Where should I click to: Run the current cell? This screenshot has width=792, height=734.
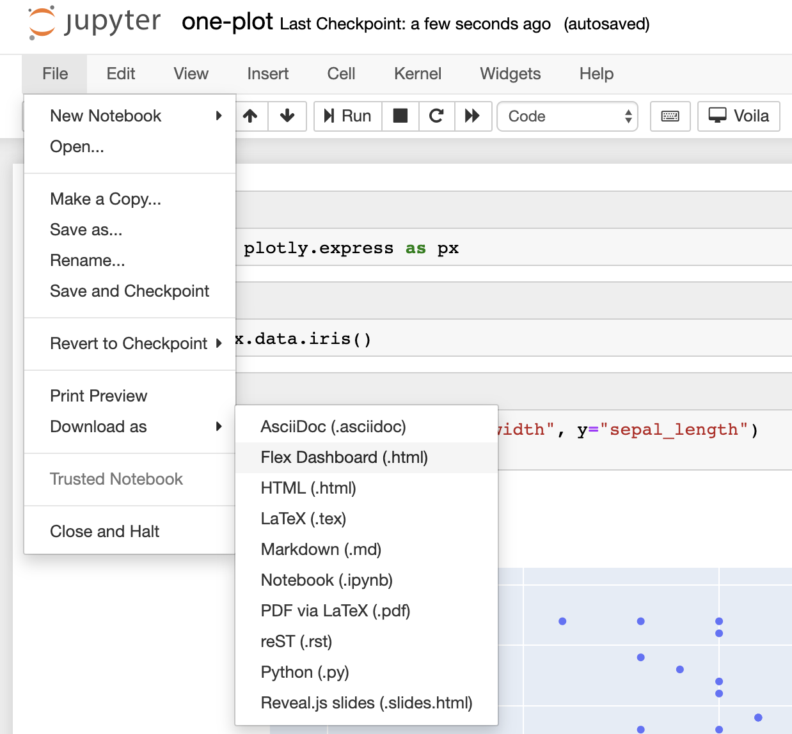point(347,116)
